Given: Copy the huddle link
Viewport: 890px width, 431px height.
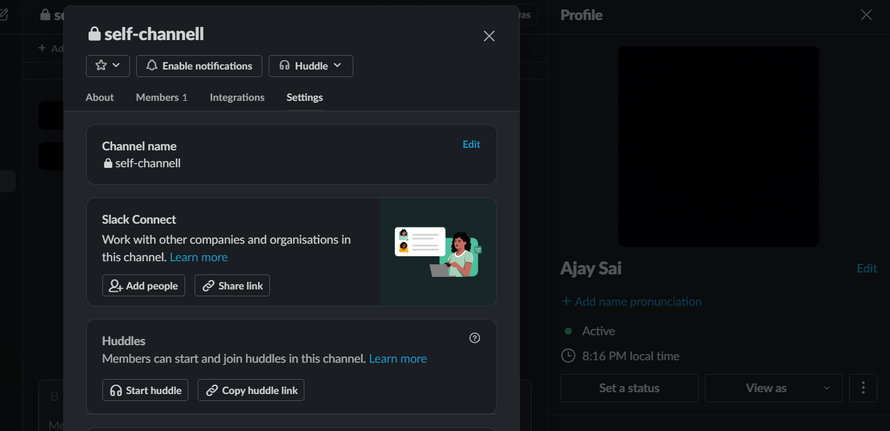Looking at the screenshot, I should click(x=251, y=390).
